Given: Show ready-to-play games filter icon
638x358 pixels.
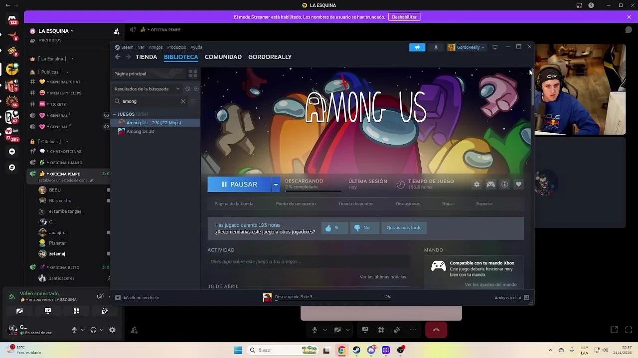Looking at the screenshot, I should click(196, 89).
